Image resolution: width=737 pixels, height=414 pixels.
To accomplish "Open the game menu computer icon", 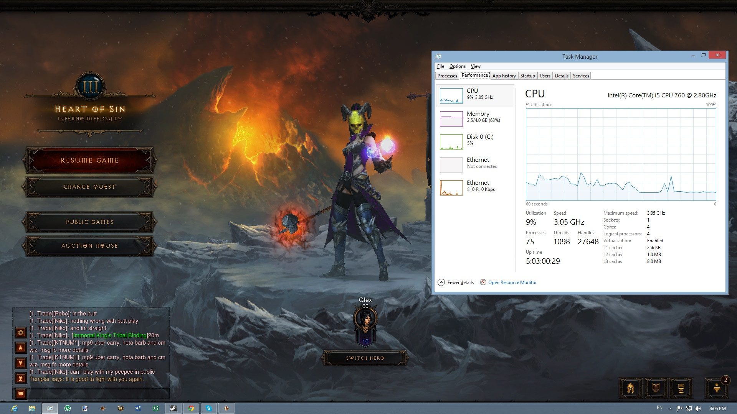I will click(x=681, y=388).
